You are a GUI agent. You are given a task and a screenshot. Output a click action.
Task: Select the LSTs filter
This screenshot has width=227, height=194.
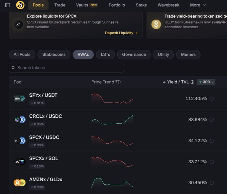106,55
